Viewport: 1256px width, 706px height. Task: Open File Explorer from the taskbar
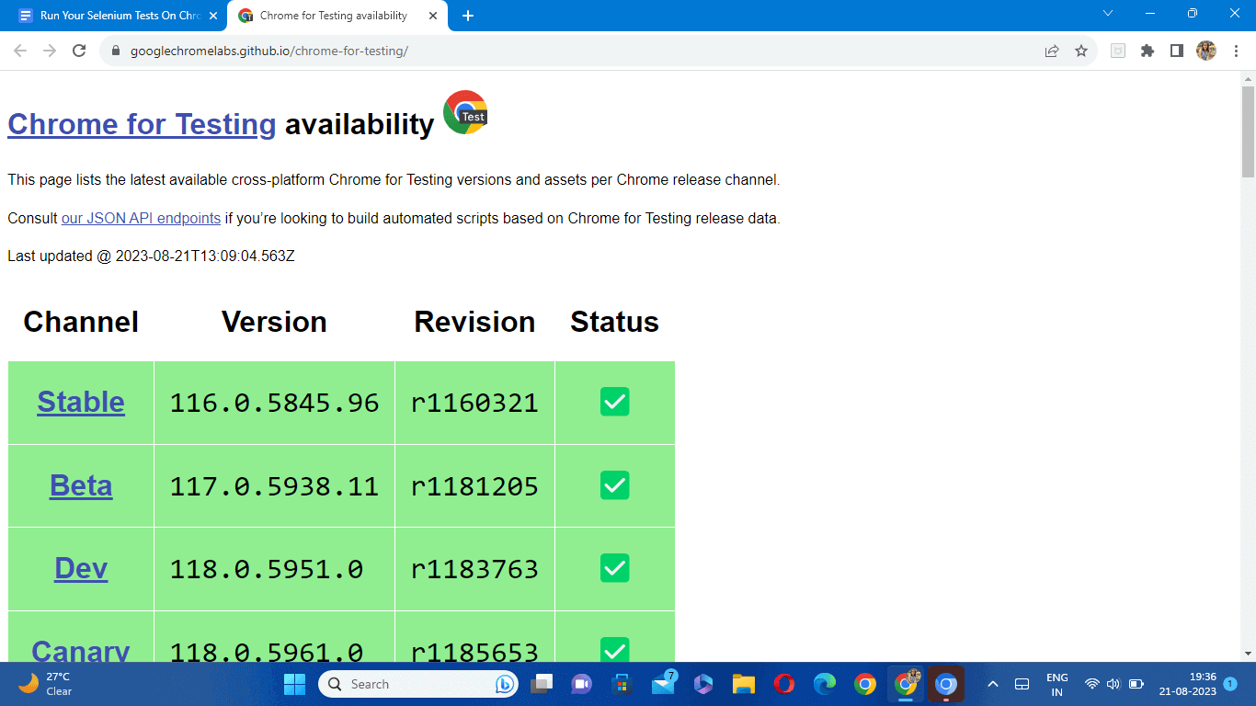click(743, 684)
